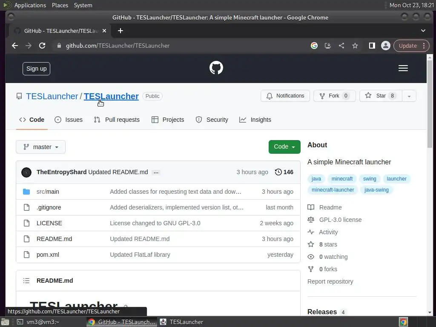436x327 pixels.
Task: Open the Places menu in top panel
Action: point(60,5)
